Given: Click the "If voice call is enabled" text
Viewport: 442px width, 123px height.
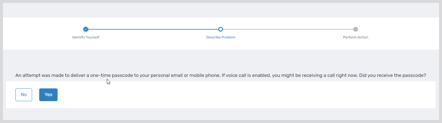Looking at the screenshot, I should tap(246, 75).
